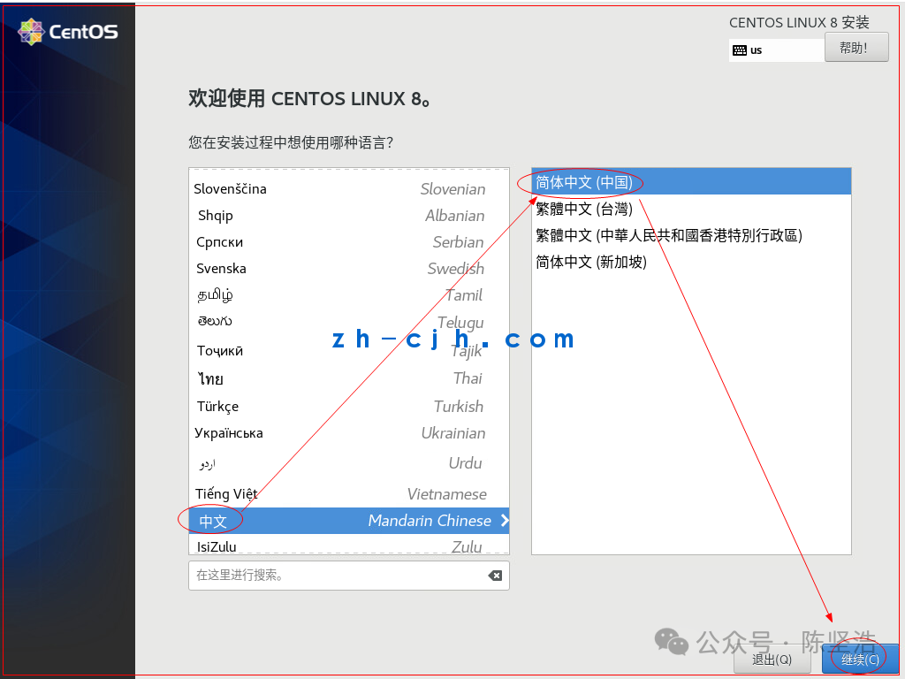Viewport: 905px width, 679px height.
Task: Select 中文 Mandarin Chinese language row
Action: pos(348,520)
